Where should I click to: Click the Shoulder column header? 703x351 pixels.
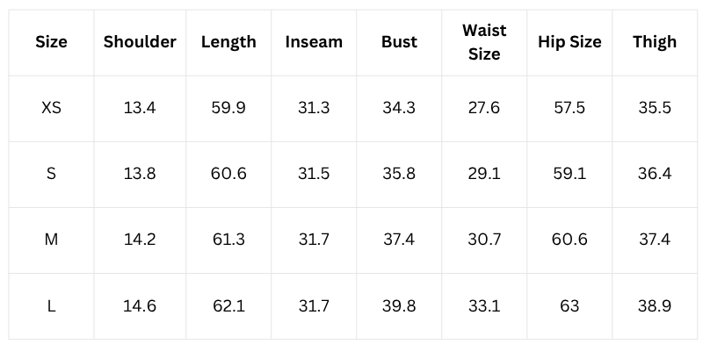[x=140, y=42]
